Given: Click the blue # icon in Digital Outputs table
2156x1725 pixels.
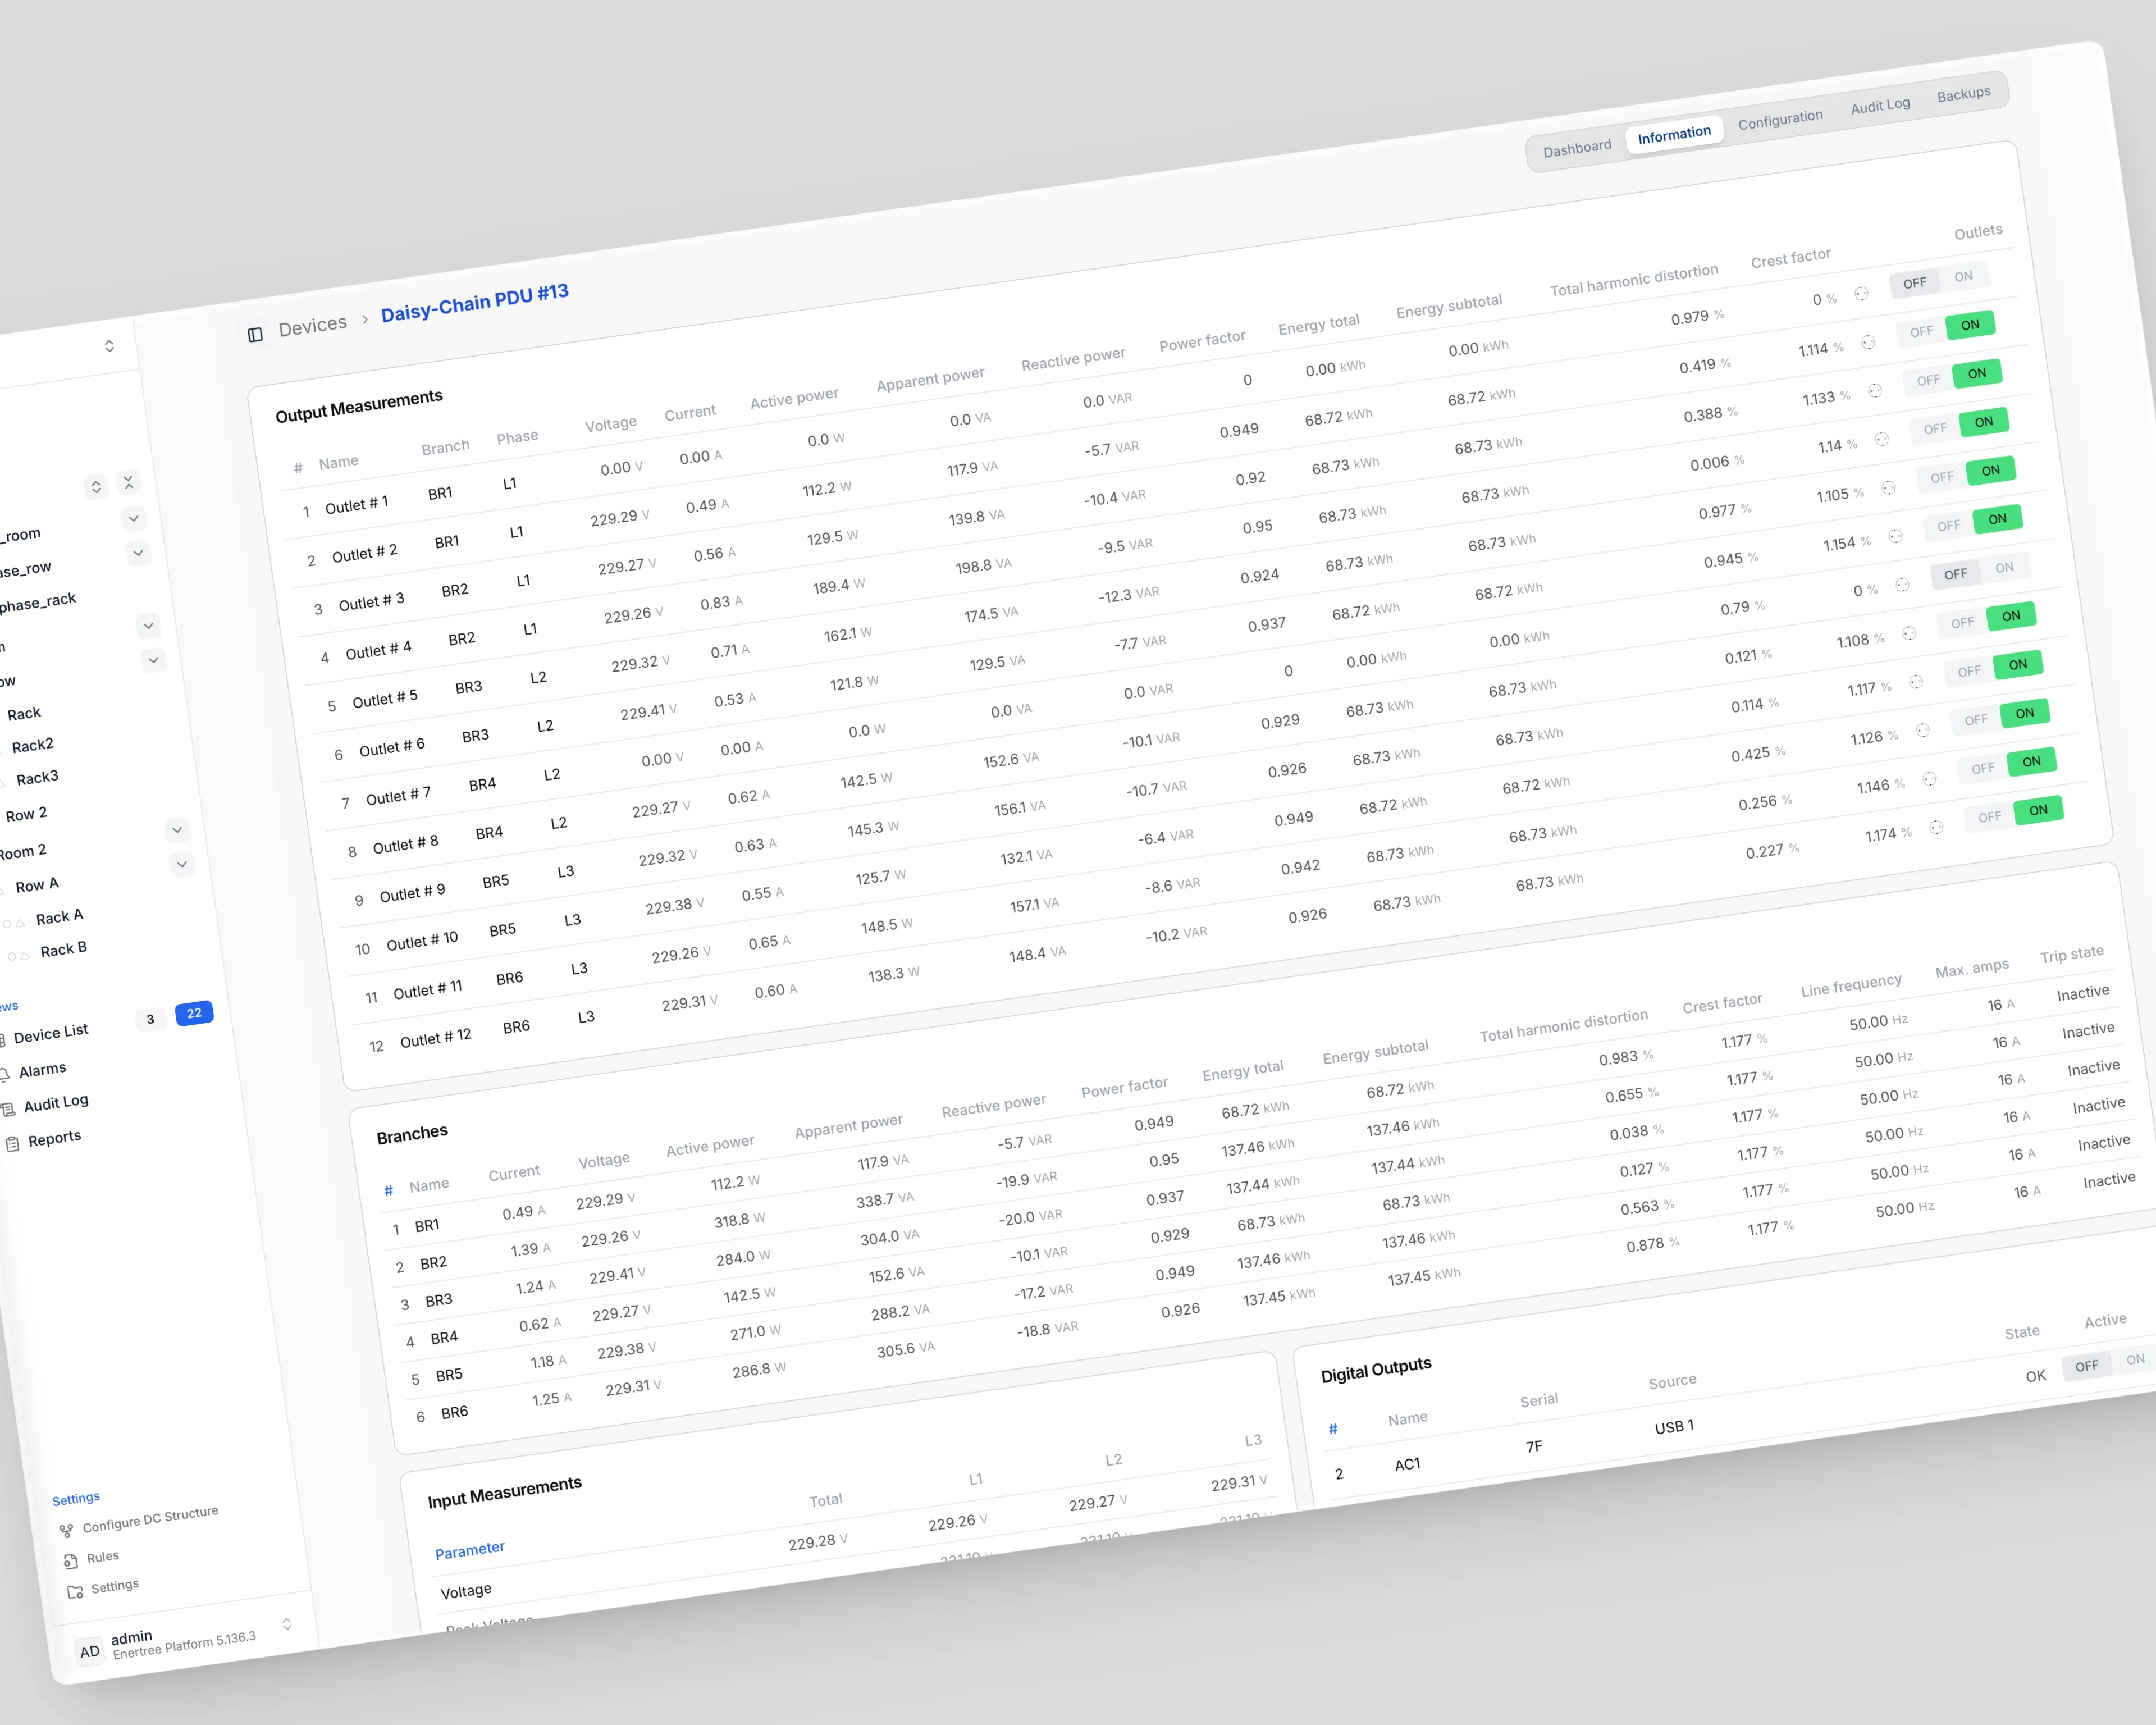Looking at the screenshot, I should tap(1332, 1429).
